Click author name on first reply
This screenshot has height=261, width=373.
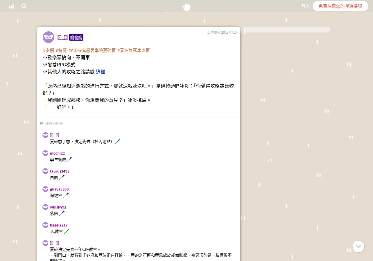point(55,135)
